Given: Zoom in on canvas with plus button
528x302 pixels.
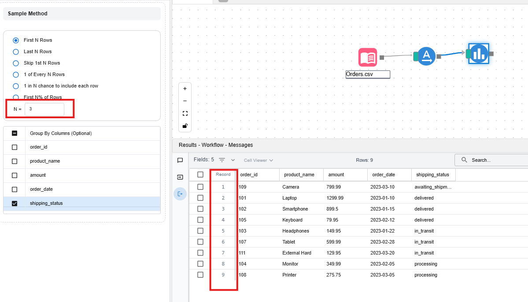Looking at the screenshot, I should (185, 88).
